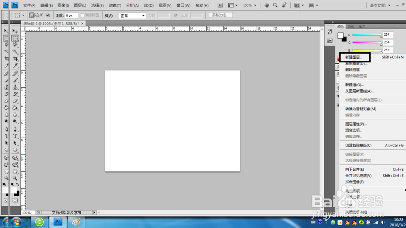Open the History panel icon

(330, 32)
